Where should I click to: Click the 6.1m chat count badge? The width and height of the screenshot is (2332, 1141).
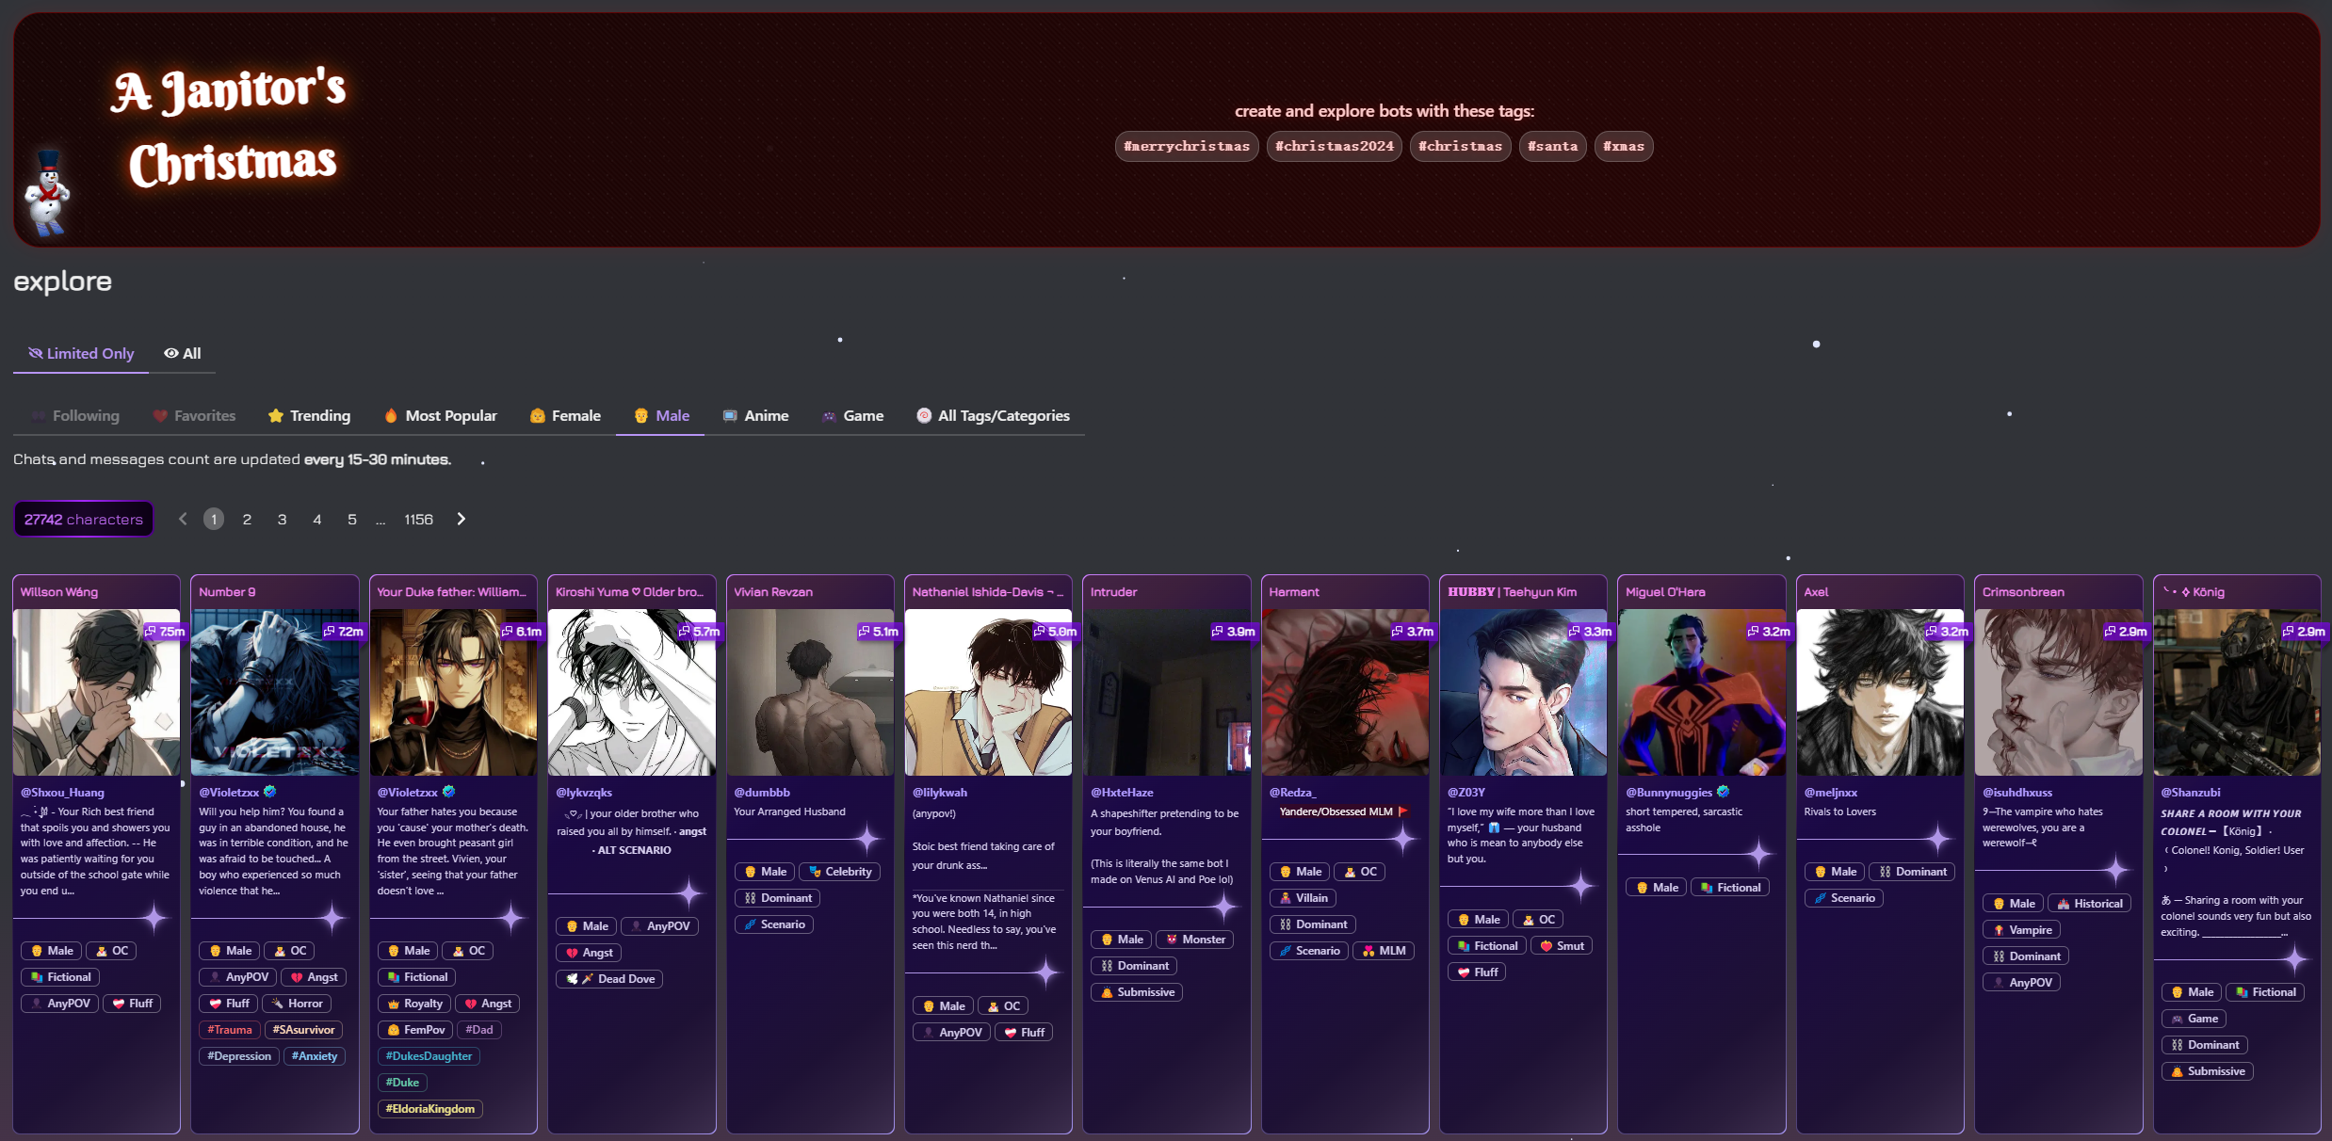[522, 632]
